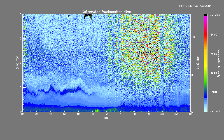This screenshot has width=224, height=140.
Task: Click the '16:' hour label on UTC axis
Action: click(x=135, y=114)
